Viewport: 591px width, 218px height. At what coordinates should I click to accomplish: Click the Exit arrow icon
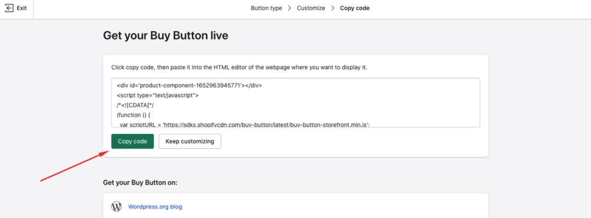9,8
